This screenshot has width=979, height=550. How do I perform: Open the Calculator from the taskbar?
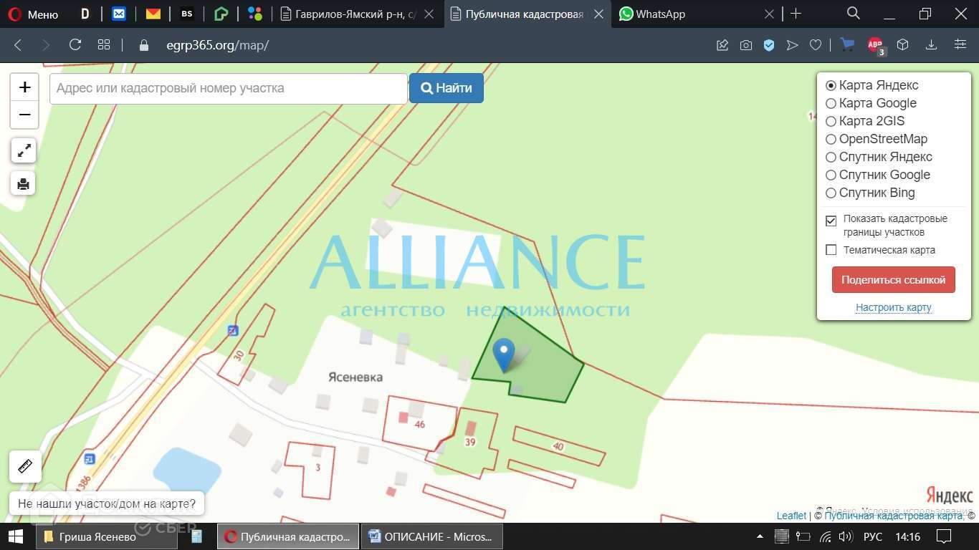click(196, 536)
